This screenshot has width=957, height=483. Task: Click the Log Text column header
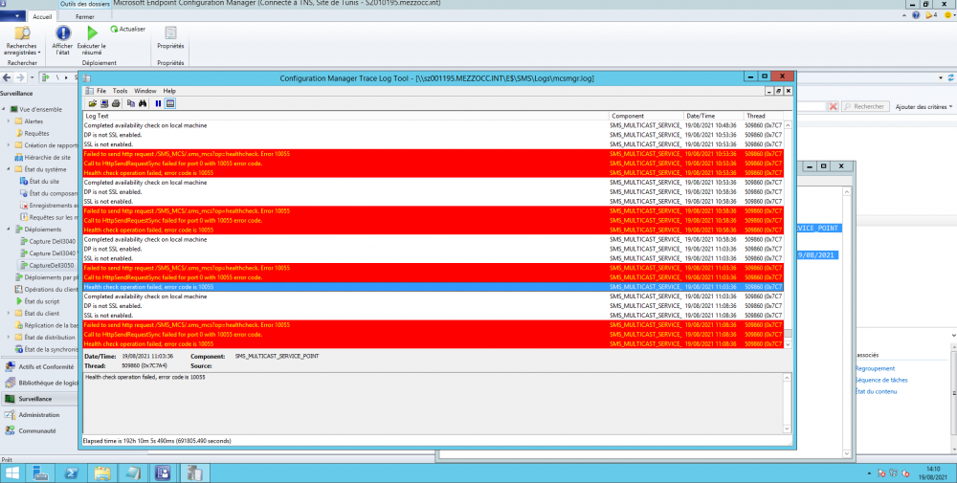tap(346, 116)
